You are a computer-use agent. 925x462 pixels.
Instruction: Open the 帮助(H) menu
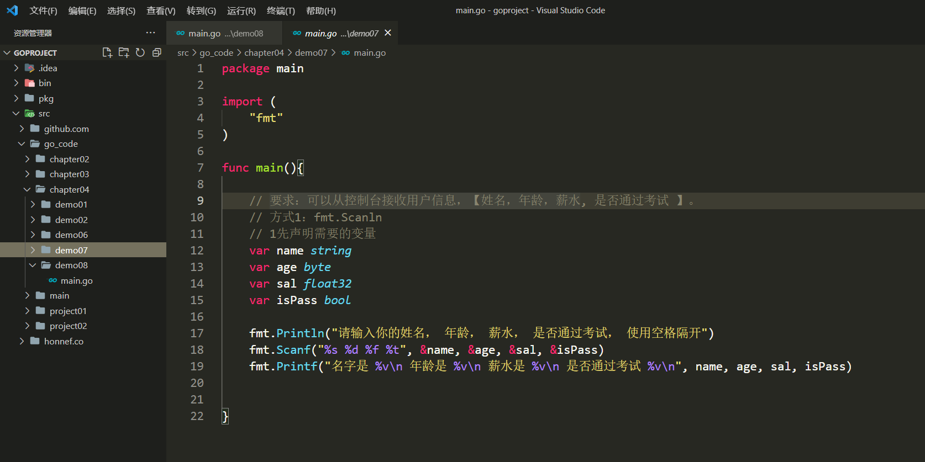(x=321, y=10)
